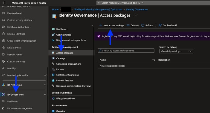Open Dashboard in the blade menu
Image resolution: width=210 pixels, height=113 pixels.
click(x=62, y=29)
